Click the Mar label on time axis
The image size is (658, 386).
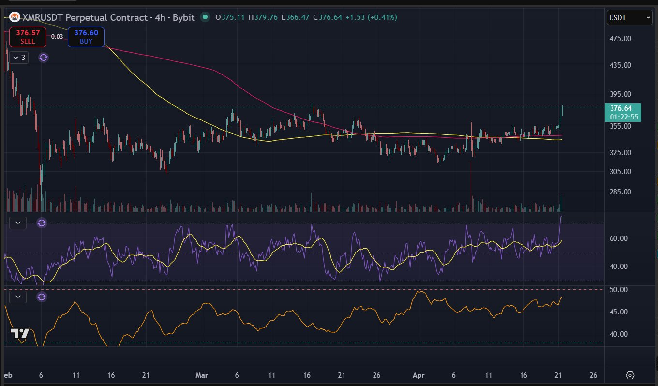(x=201, y=375)
